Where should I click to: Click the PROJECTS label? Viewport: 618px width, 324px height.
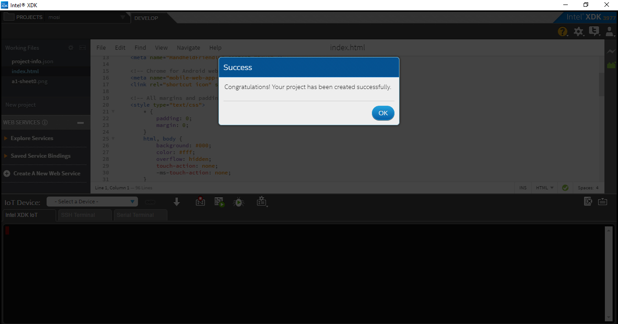[29, 18]
